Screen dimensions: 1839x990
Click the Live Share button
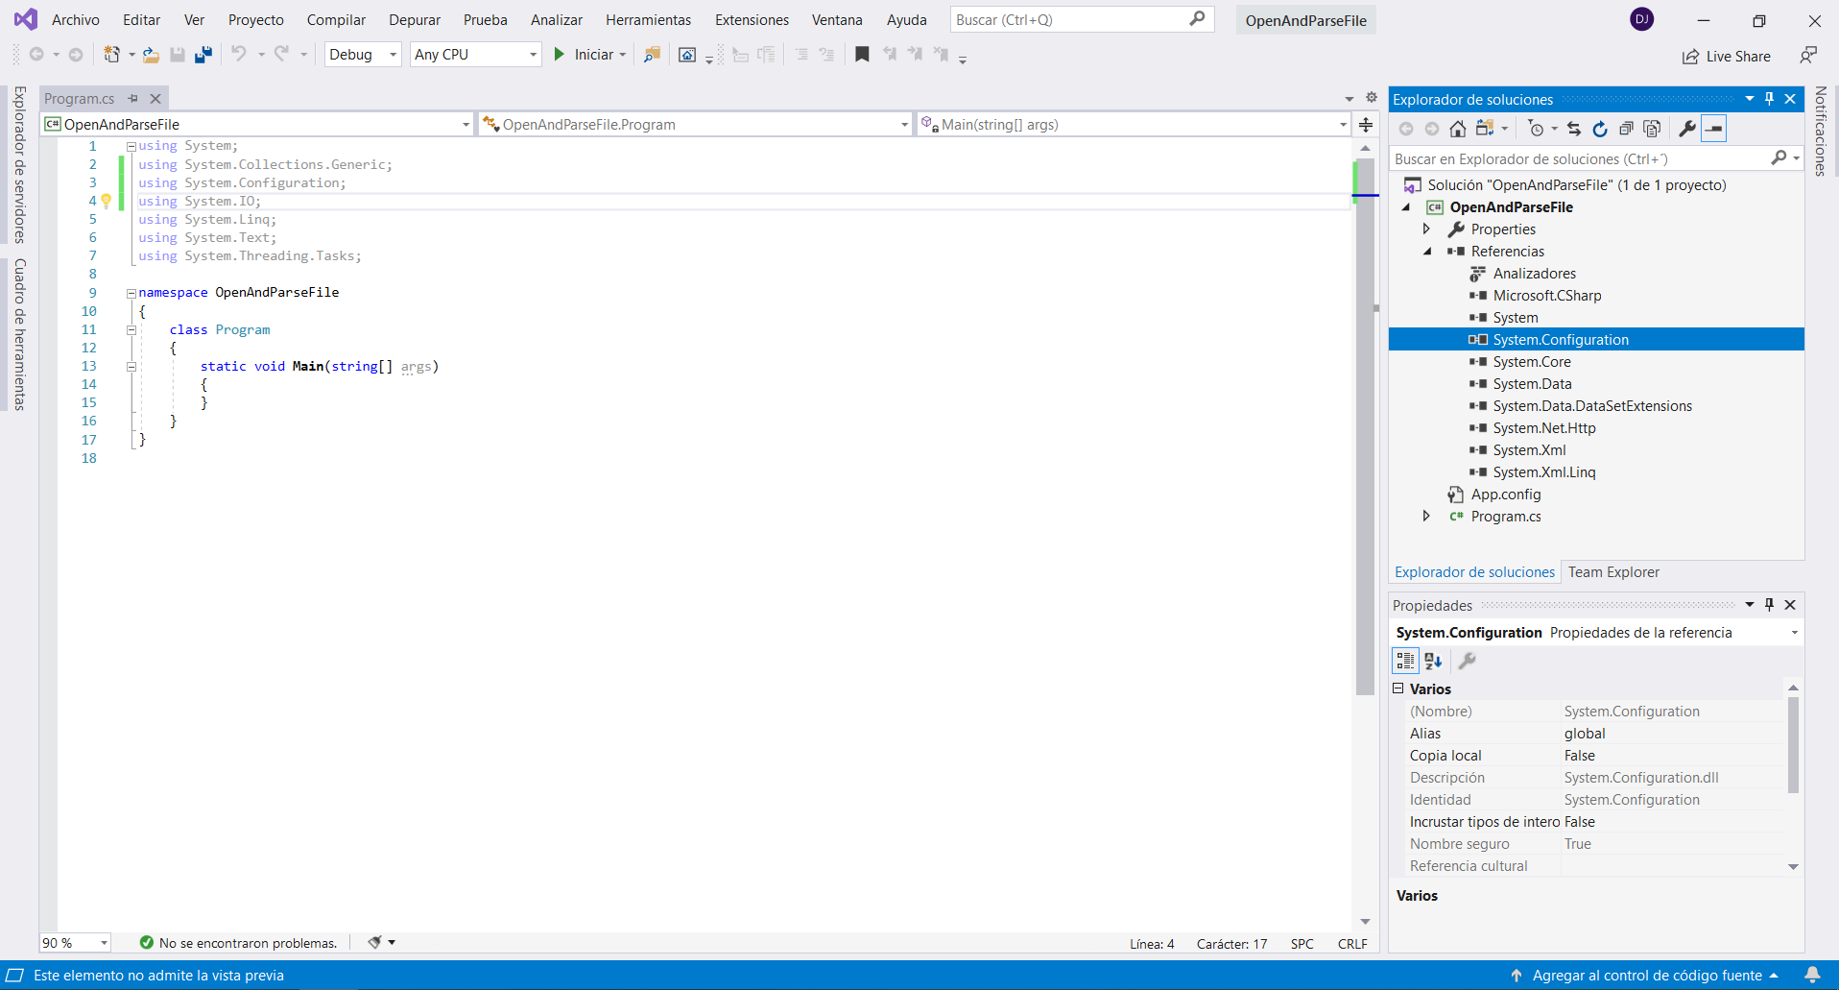1727,57
